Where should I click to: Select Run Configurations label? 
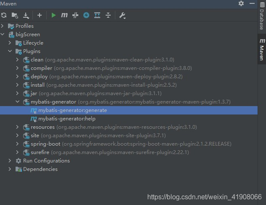(46, 161)
